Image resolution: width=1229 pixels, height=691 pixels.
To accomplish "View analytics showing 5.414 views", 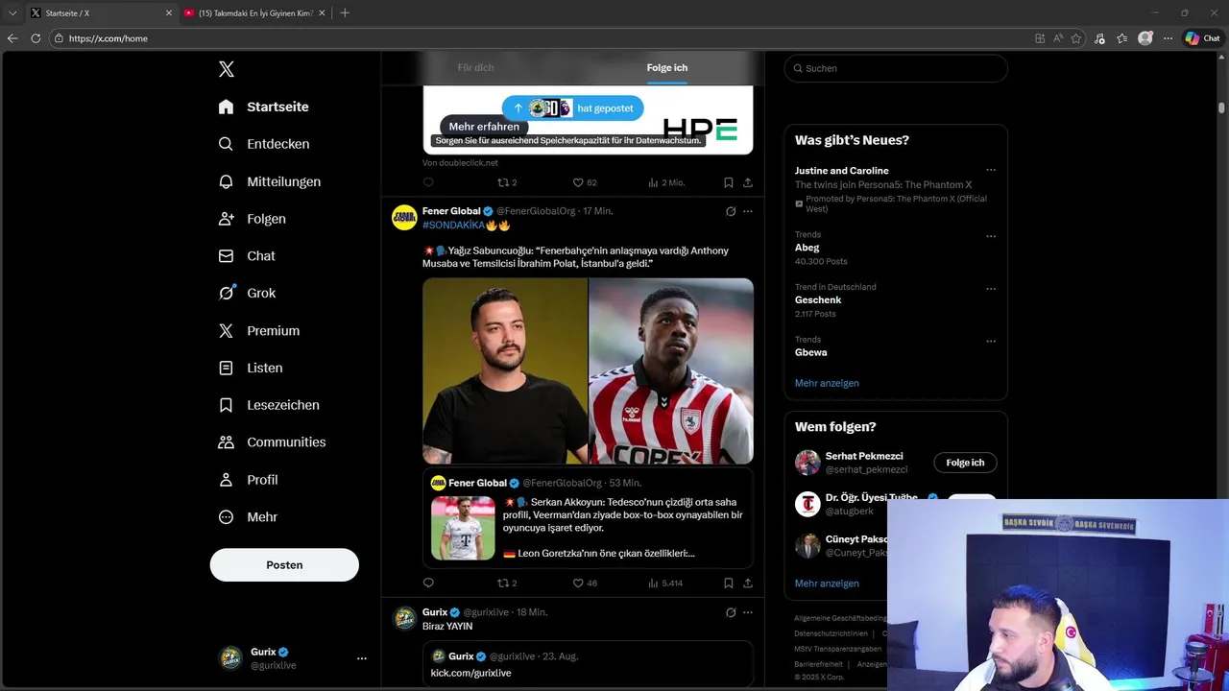I will (x=665, y=583).
